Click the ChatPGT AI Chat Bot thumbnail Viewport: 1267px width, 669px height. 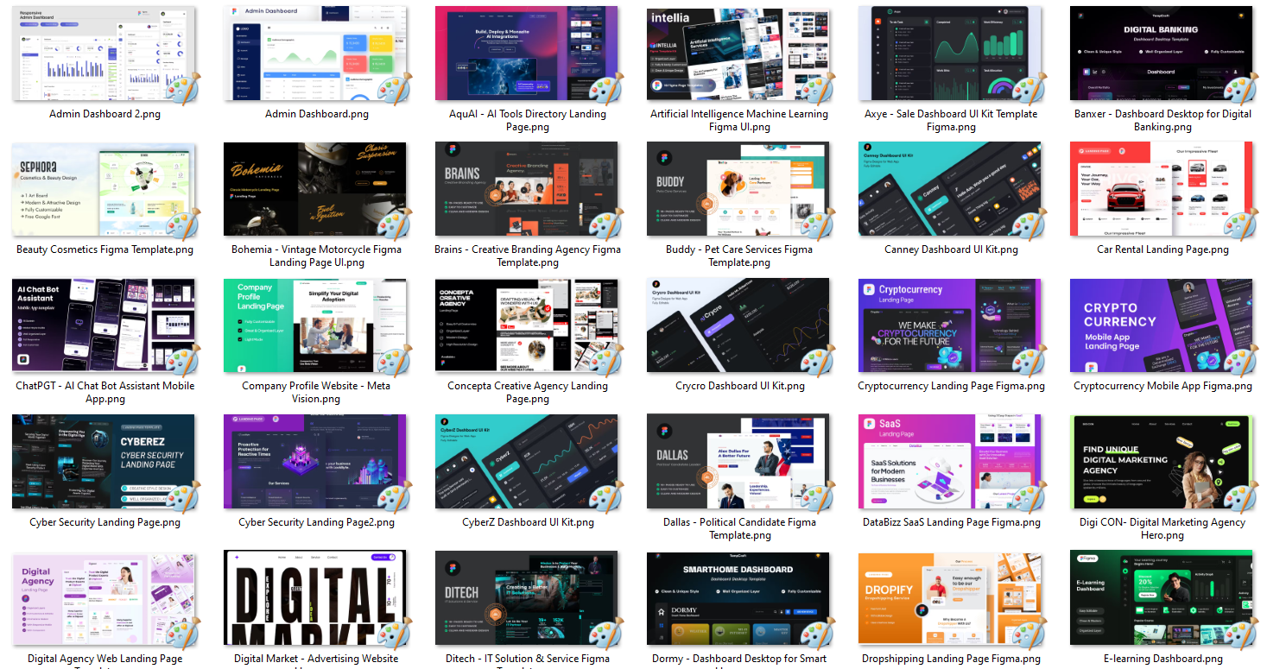(104, 325)
